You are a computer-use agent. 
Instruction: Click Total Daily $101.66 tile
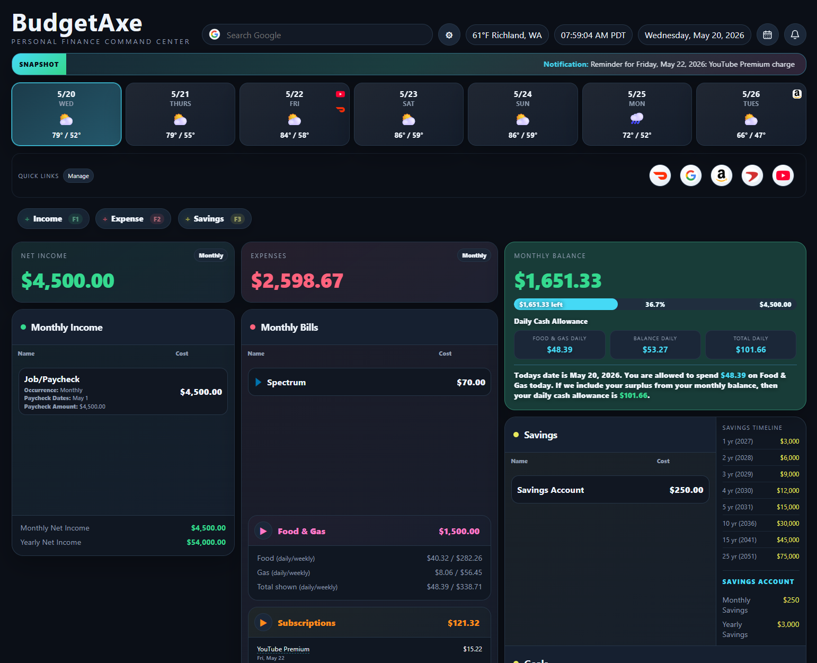pos(751,344)
